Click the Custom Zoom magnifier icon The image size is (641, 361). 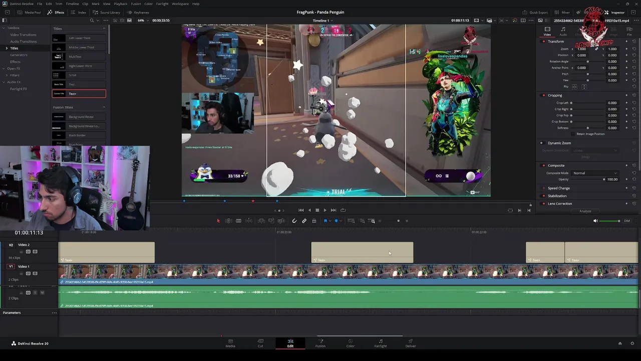click(x=373, y=221)
